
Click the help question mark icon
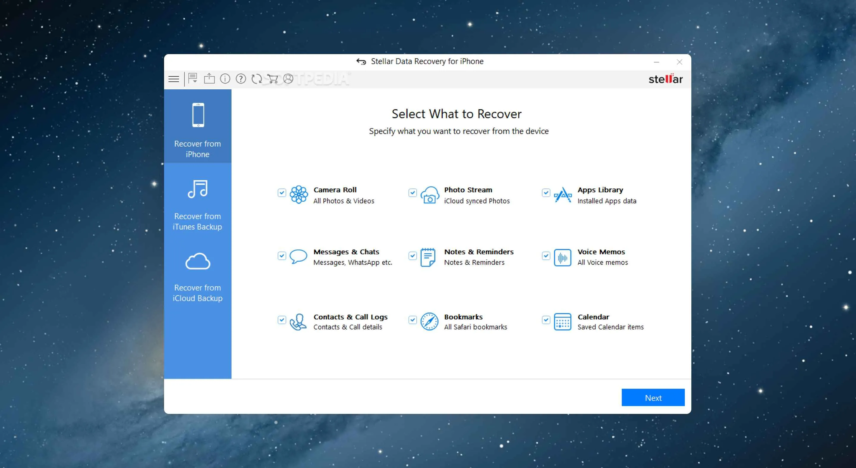(x=240, y=79)
